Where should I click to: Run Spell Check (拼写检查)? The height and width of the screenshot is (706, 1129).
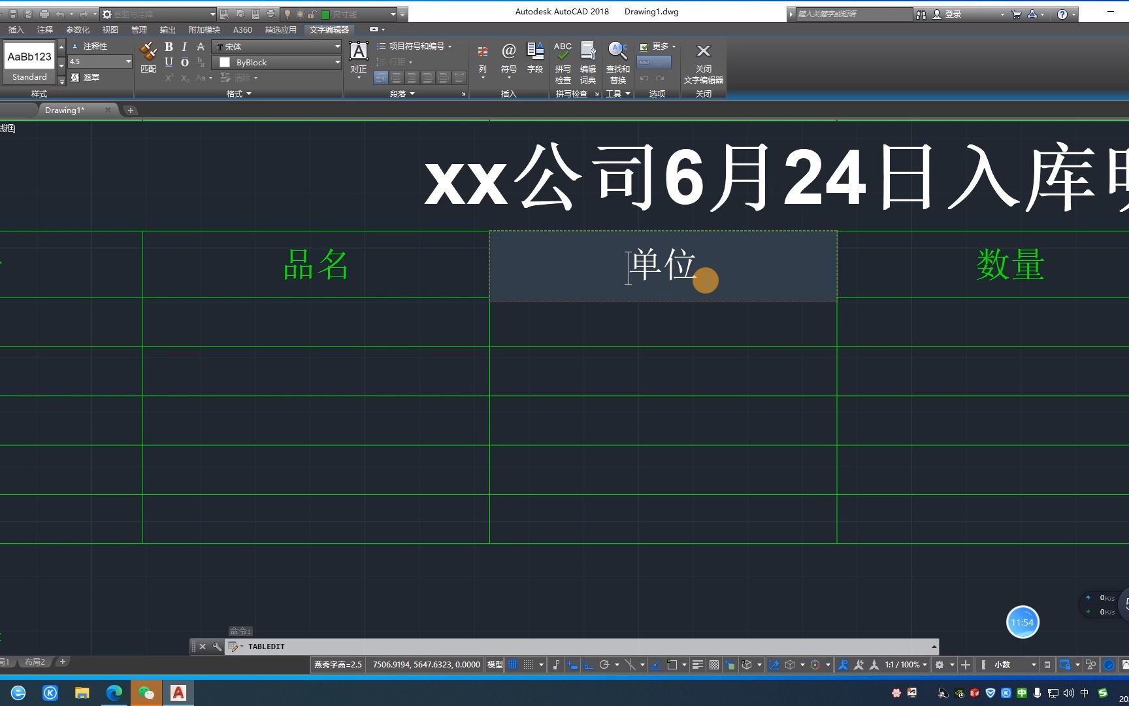(563, 63)
